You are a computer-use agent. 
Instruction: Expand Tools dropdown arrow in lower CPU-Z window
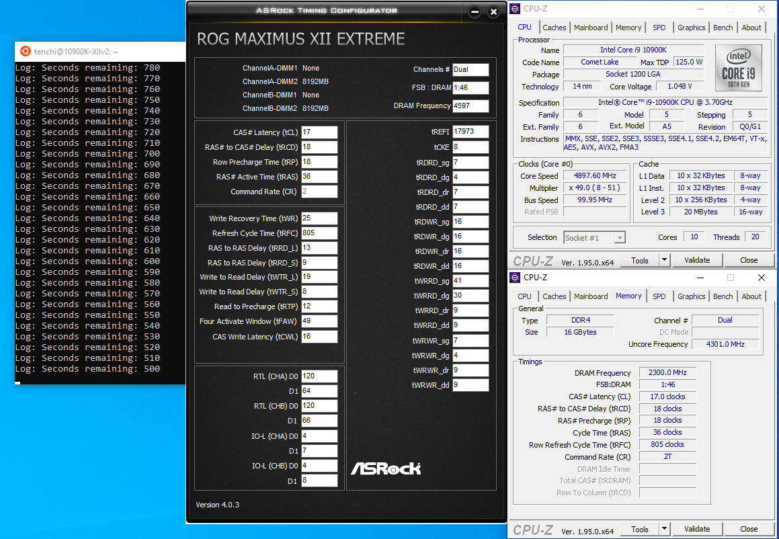[x=665, y=529]
